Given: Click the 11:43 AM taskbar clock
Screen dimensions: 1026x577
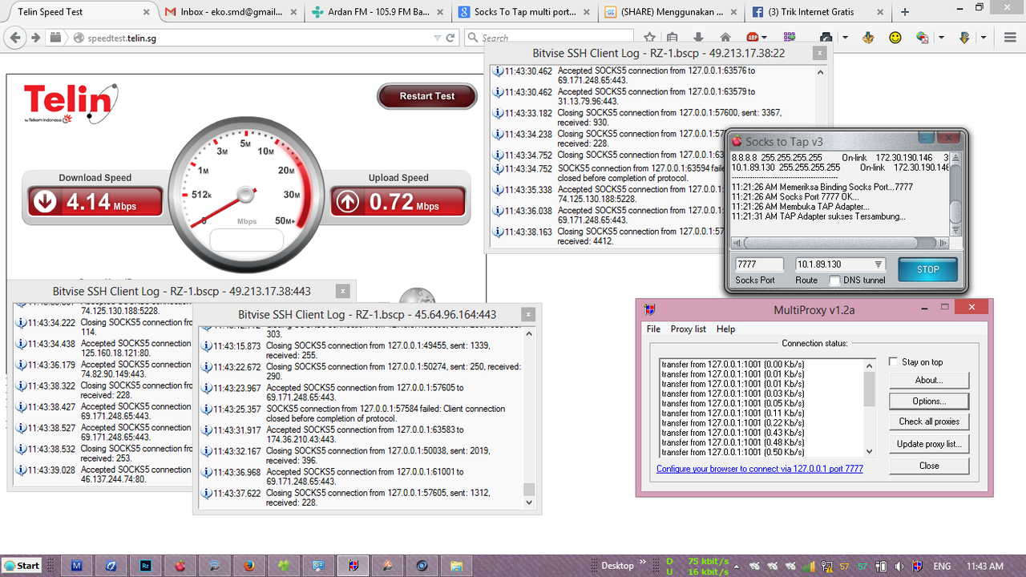Looking at the screenshot, I should (985, 566).
